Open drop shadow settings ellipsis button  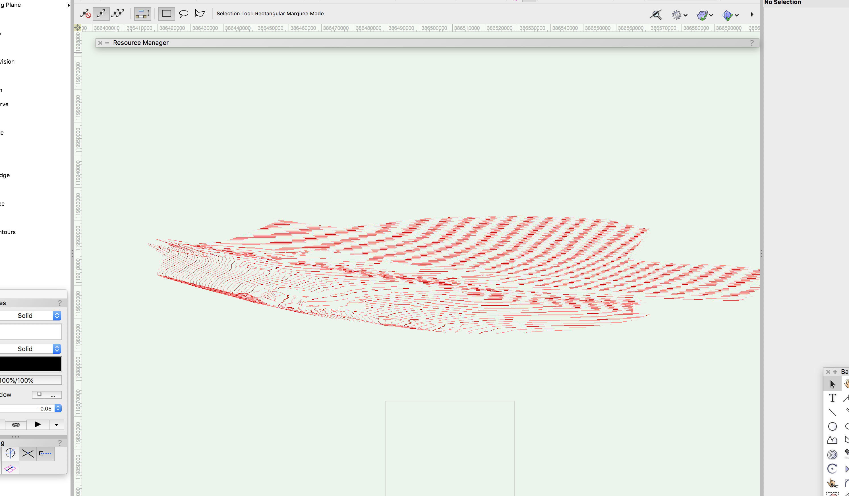point(53,395)
